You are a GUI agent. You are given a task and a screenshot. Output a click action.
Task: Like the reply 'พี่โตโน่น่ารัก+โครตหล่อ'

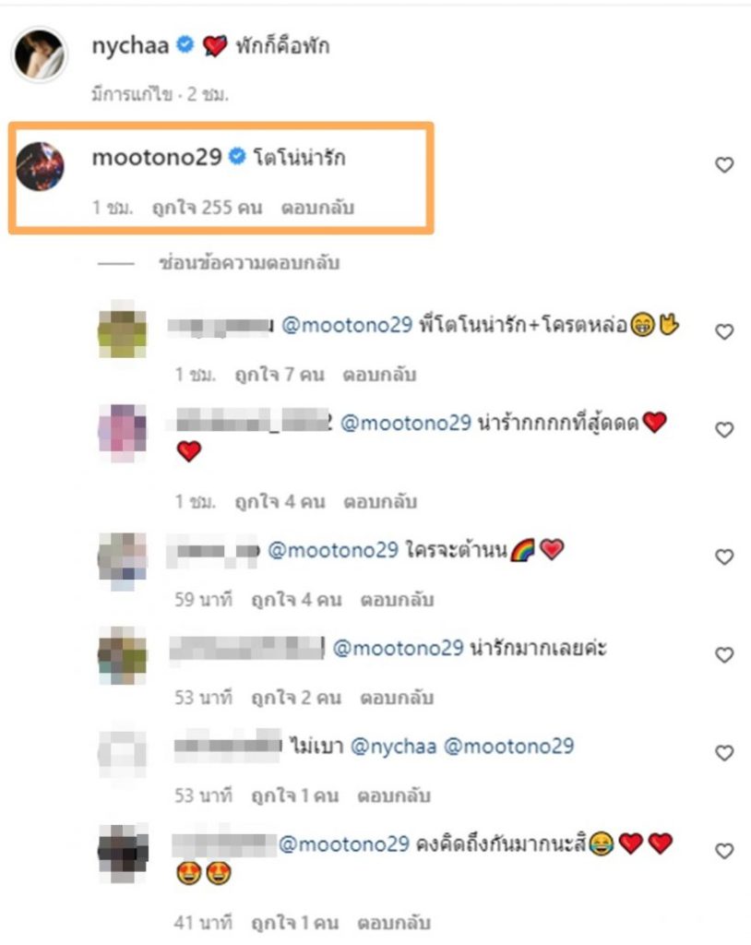point(724,331)
